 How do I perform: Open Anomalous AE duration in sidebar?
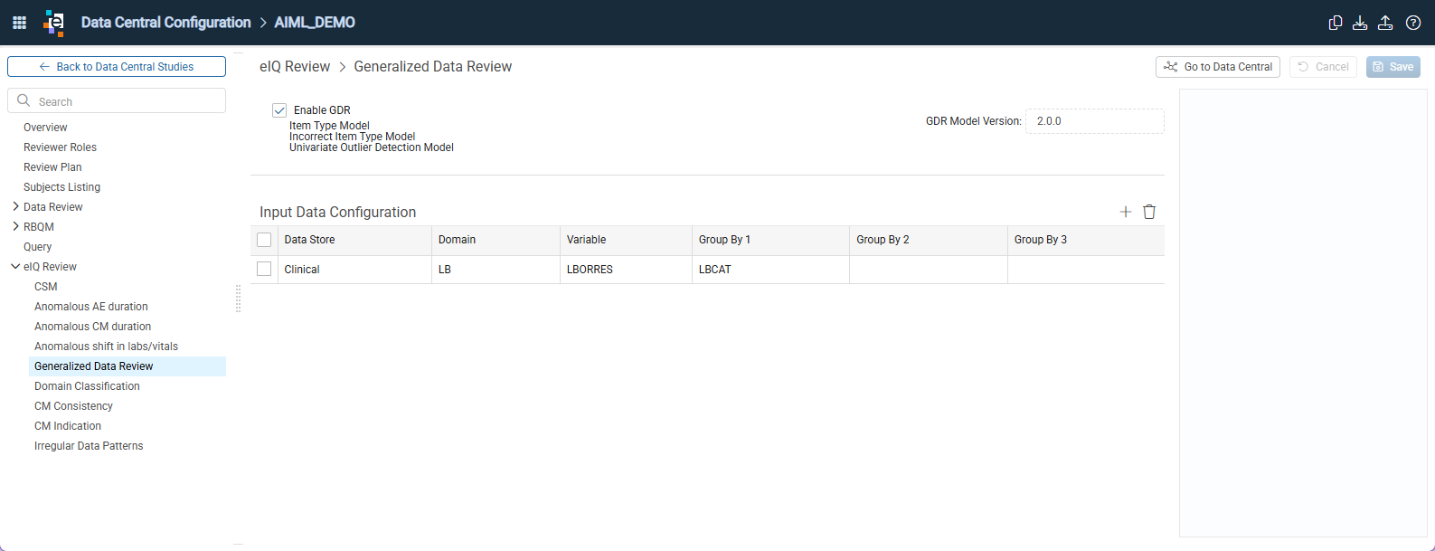click(91, 307)
